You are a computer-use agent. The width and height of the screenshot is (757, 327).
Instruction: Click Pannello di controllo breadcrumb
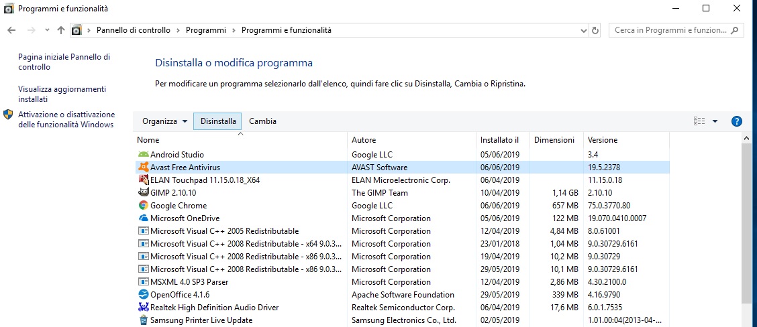(x=134, y=30)
